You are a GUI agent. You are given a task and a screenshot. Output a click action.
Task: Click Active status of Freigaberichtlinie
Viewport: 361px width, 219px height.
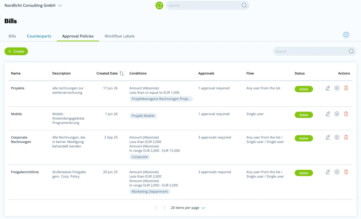point(304,173)
